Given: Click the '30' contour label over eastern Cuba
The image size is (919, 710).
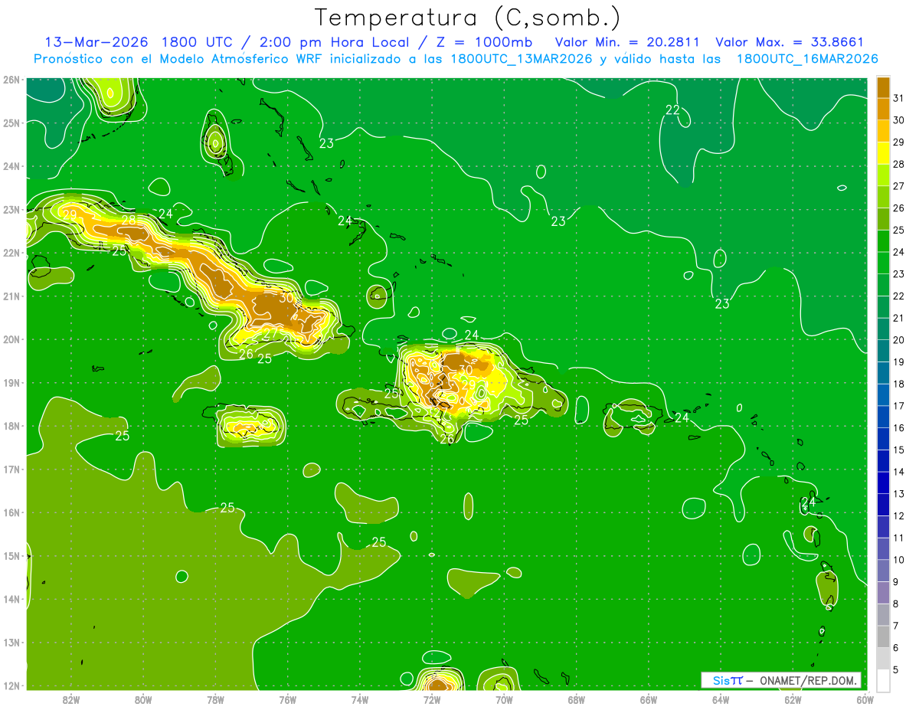Looking at the screenshot, I should 287,298.
